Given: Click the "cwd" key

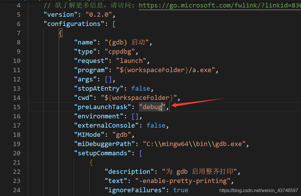Looking at the screenshot, I should click(84, 98).
